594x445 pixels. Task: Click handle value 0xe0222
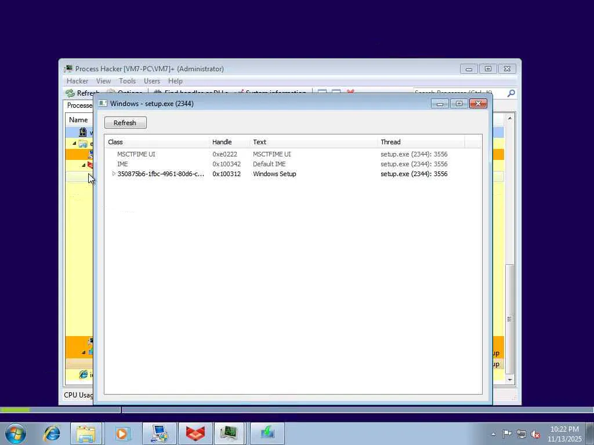(x=224, y=154)
